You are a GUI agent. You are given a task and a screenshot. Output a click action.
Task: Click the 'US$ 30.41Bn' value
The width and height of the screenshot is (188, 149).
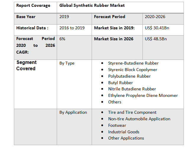157,28
